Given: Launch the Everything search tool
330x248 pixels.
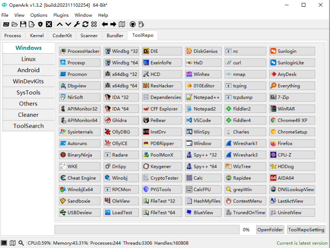Looking at the screenshot, I should coord(292,86).
